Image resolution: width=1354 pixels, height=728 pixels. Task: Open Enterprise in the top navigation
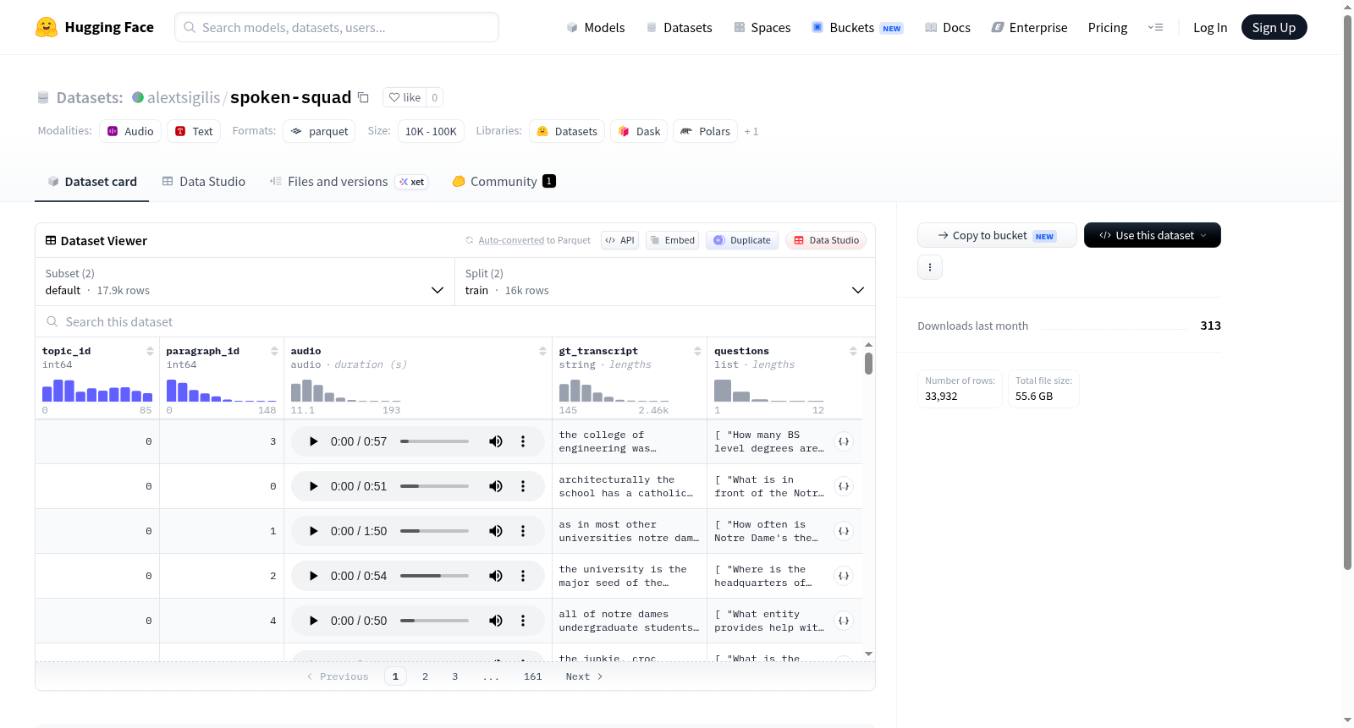(1030, 28)
